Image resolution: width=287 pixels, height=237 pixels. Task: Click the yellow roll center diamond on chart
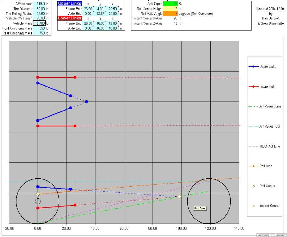[38, 194]
